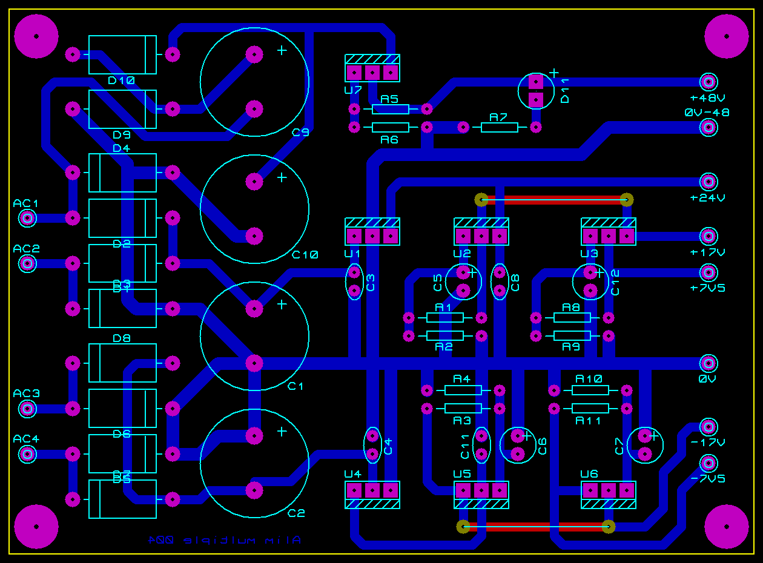
Task: Click the AC3 input terminal pad
Action: coord(27,409)
